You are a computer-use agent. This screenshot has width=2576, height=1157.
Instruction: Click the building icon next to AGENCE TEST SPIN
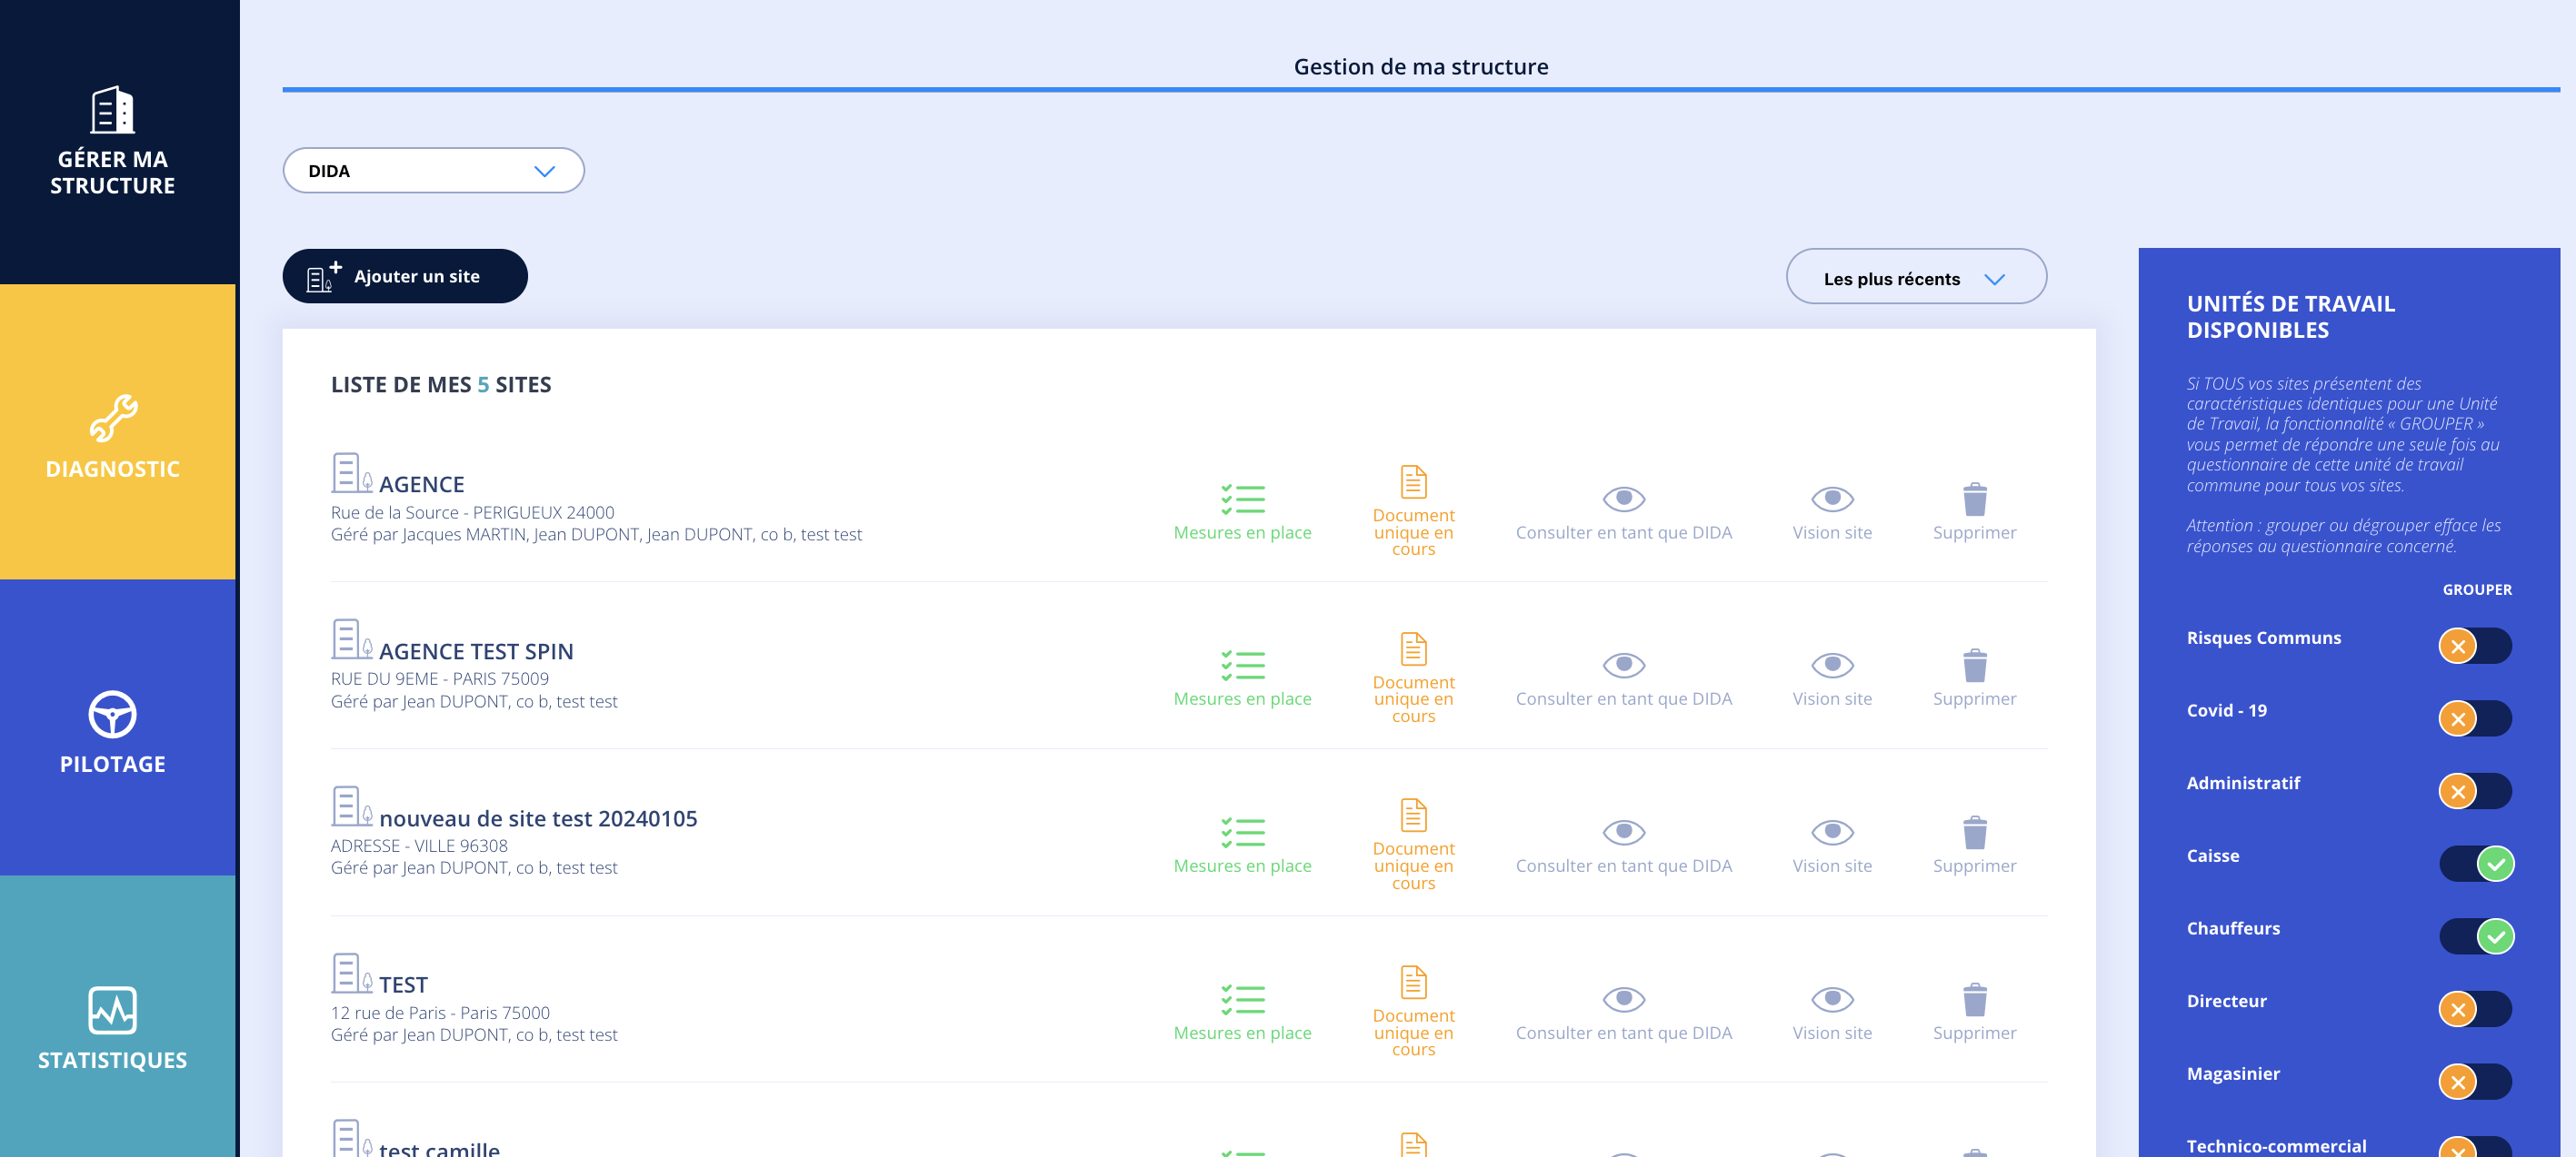tap(351, 639)
